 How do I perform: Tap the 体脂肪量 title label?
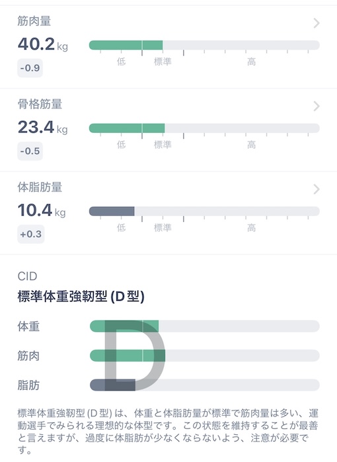click(40, 187)
